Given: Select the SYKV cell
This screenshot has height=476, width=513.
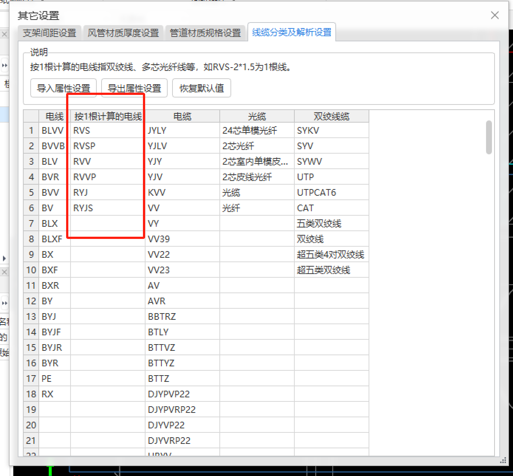Looking at the screenshot, I should pyautogui.click(x=332, y=130).
